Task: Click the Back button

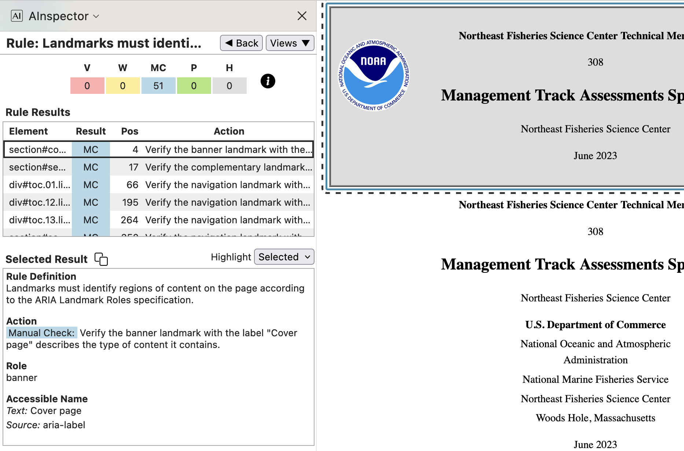Action: click(x=241, y=43)
